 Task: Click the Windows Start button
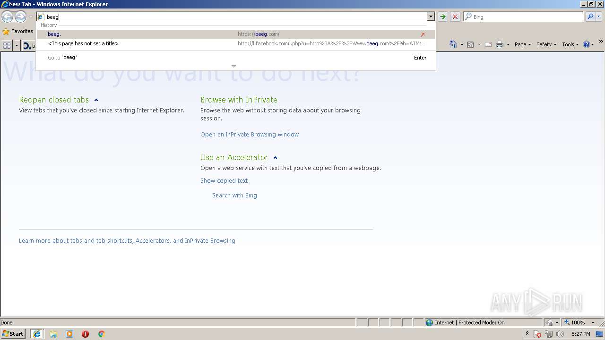13,334
